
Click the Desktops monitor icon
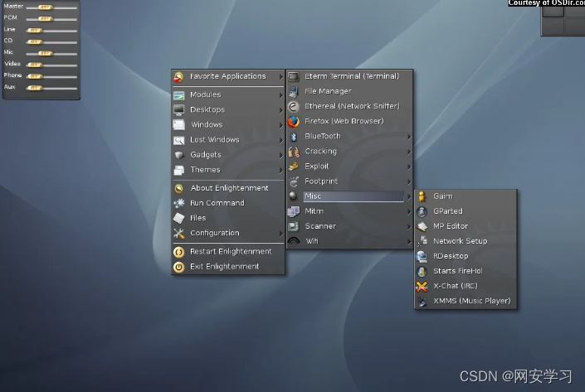(x=178, y=110)
